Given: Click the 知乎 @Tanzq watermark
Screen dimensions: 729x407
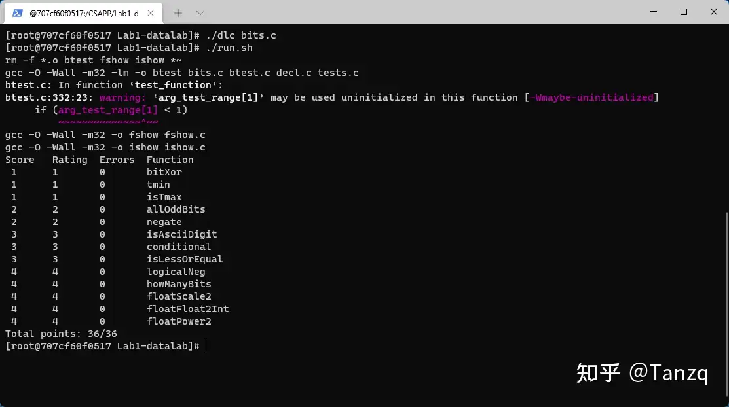Looking at the screenshot, I should (642, 372).
